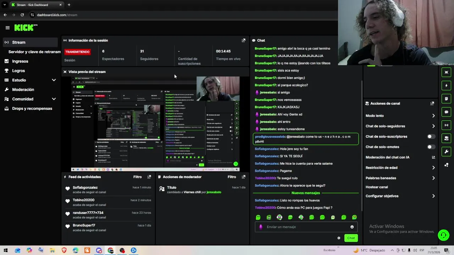Insert the first green Kick emote in the row
The image size is (454, 255).
tap(258, 217)
